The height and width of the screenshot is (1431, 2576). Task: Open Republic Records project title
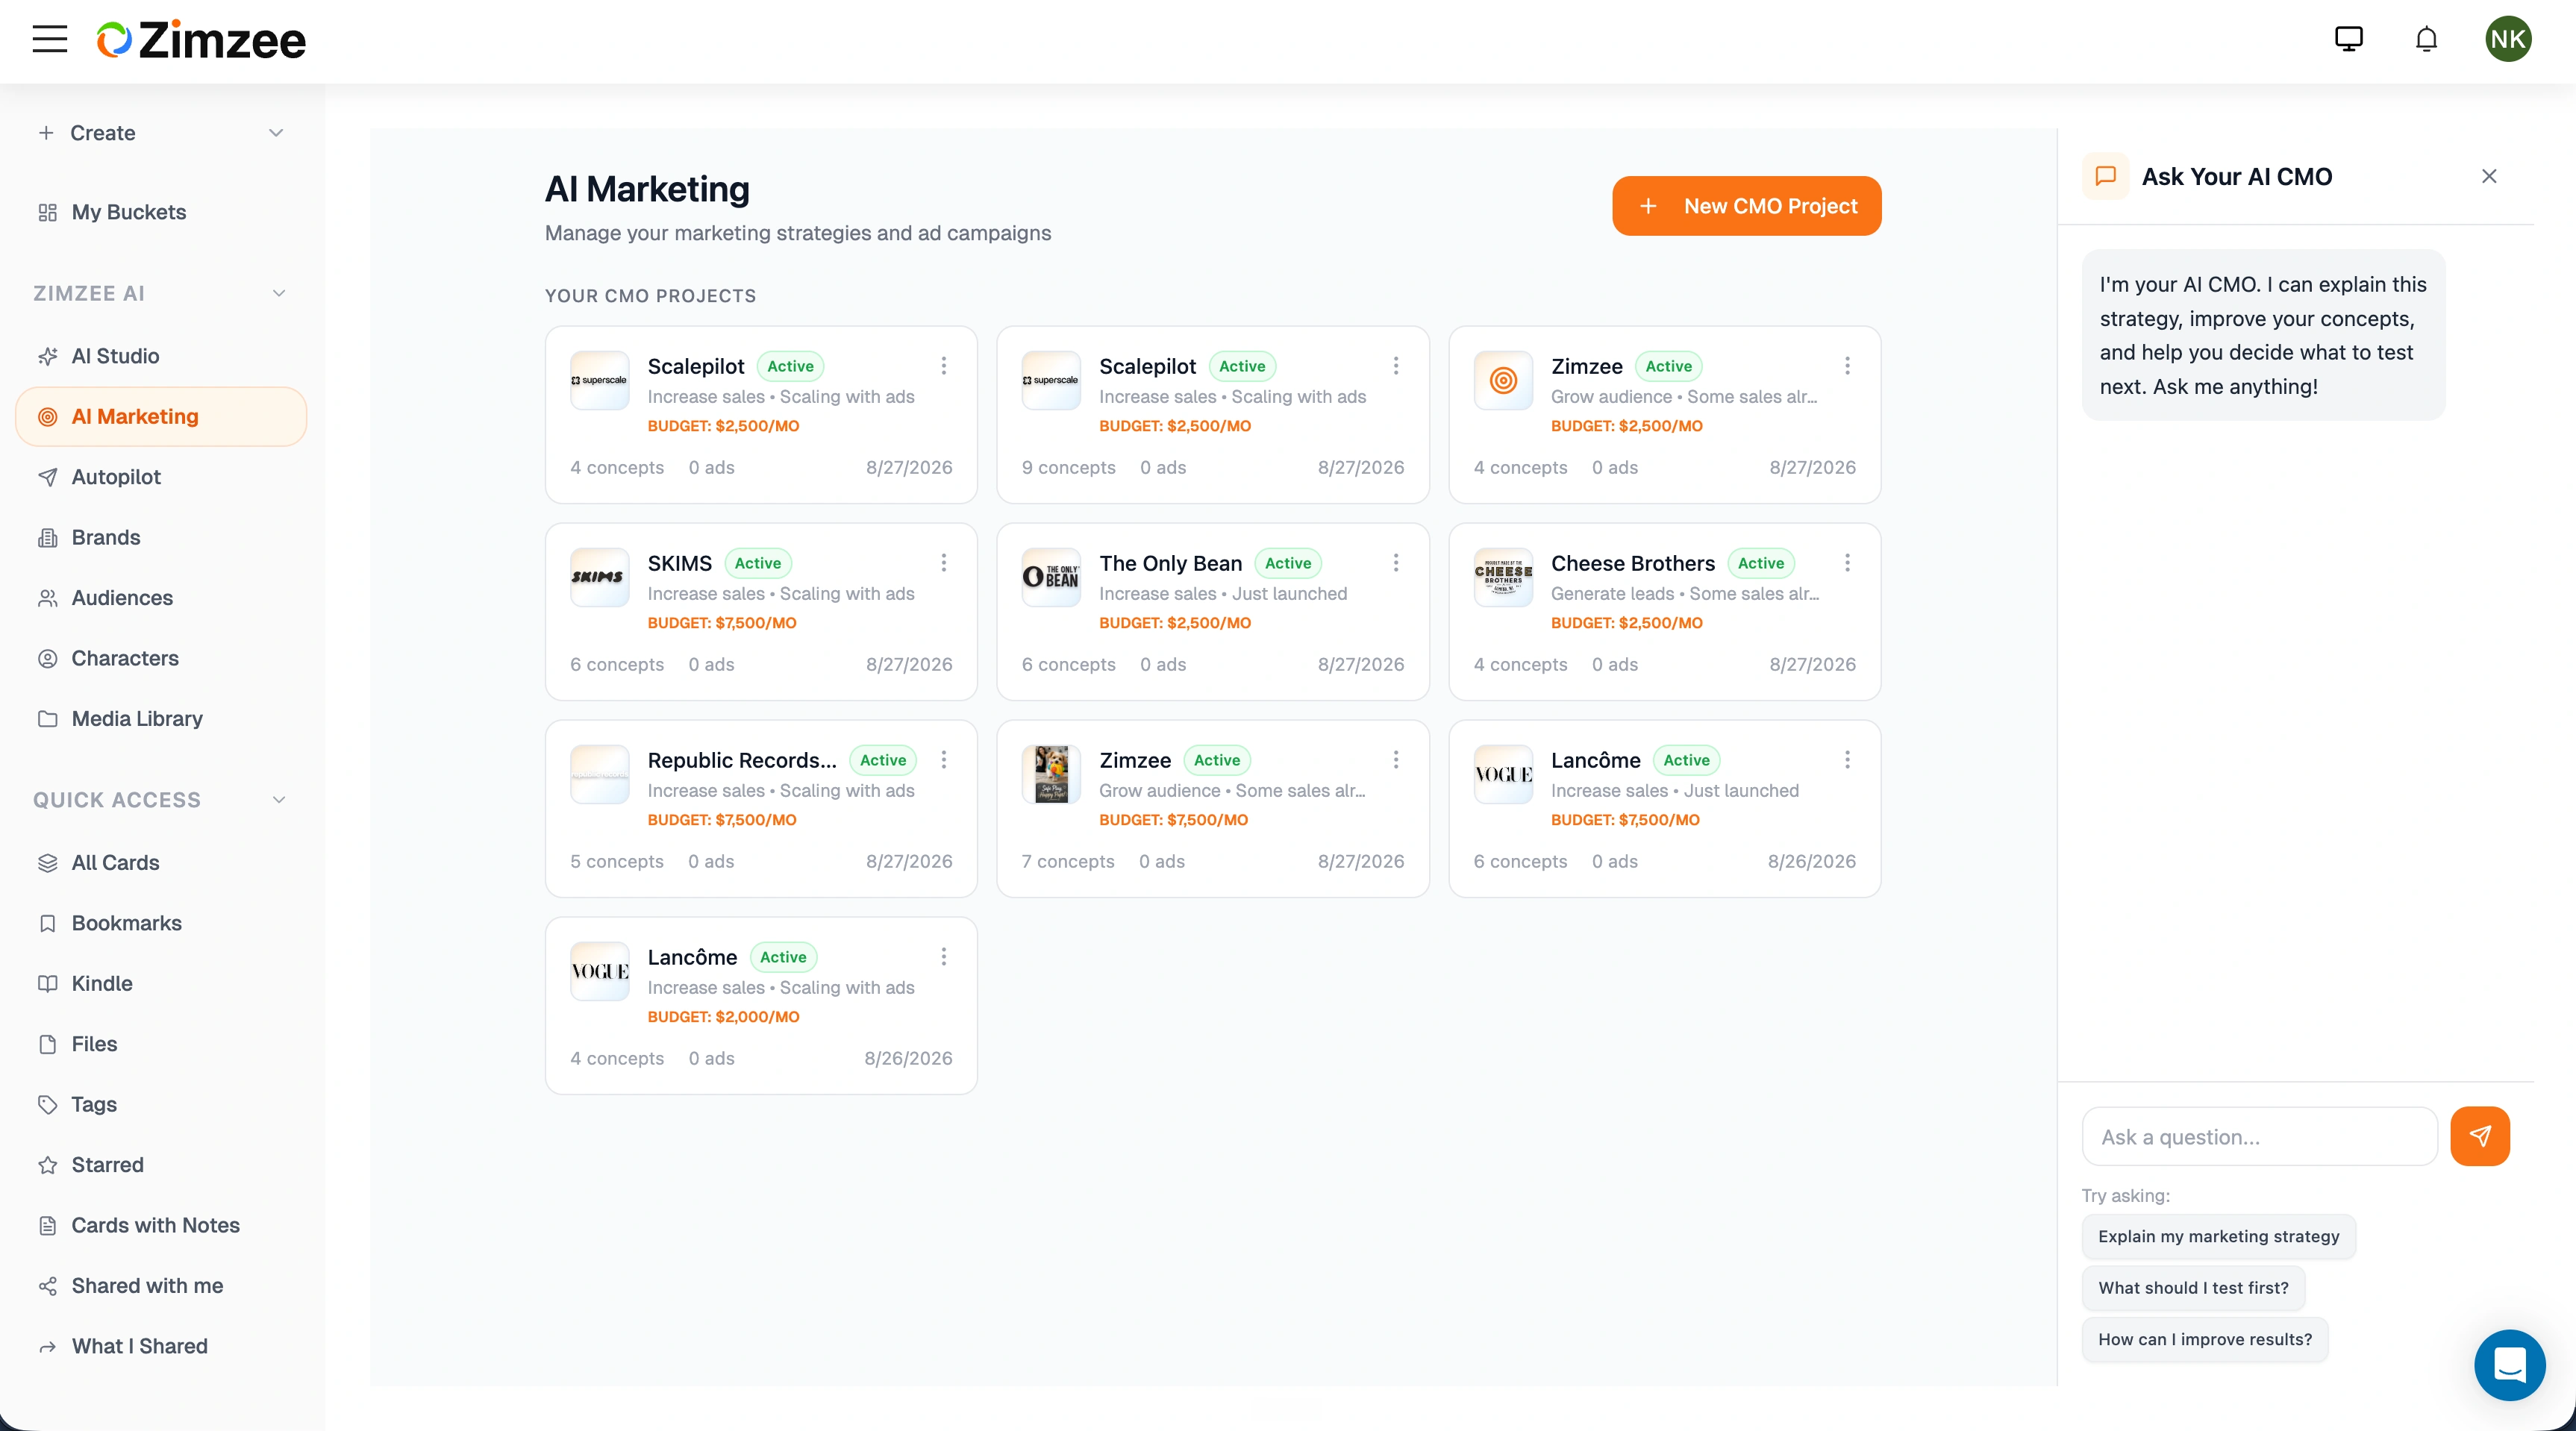pyautogui.click(x=741, y=760)
